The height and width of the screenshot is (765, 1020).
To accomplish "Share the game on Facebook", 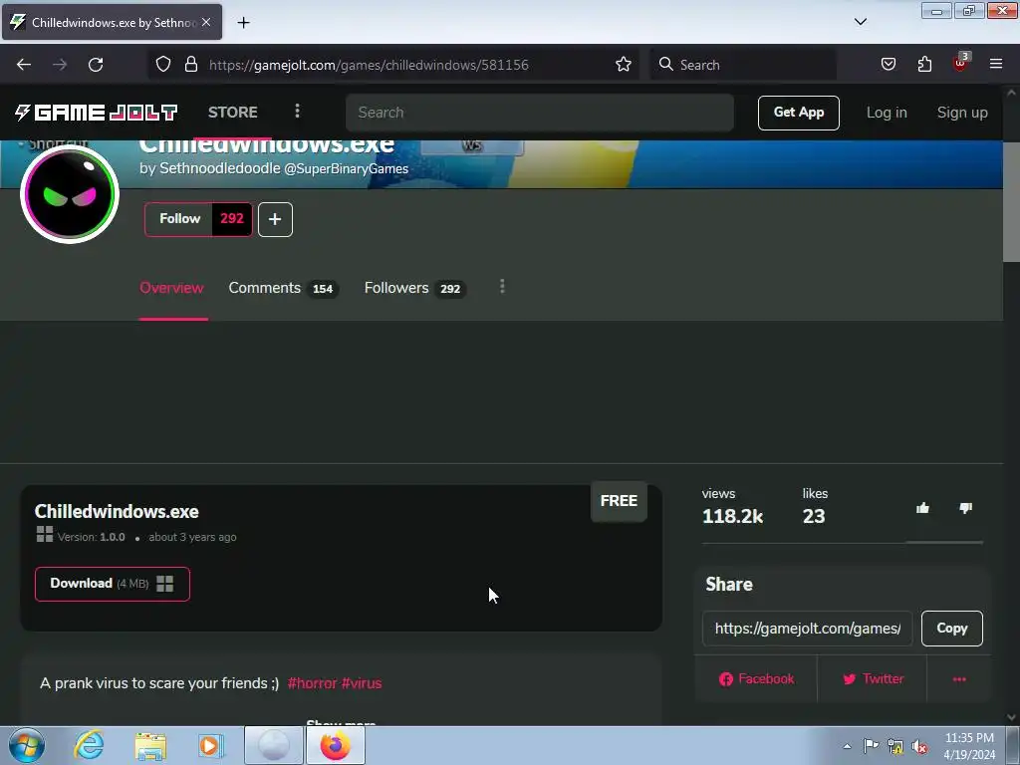I will 757,679.
